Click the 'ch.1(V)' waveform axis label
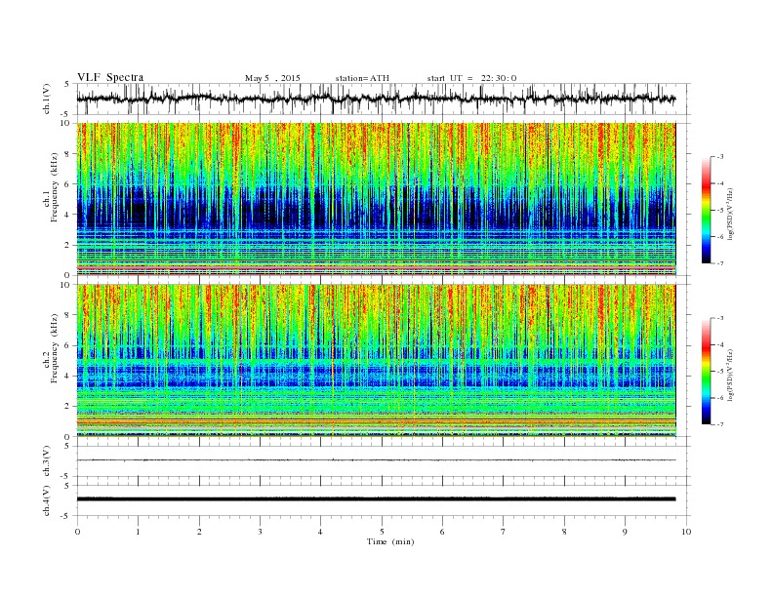Viewport: 773px width, 597px height. (46, 99)
